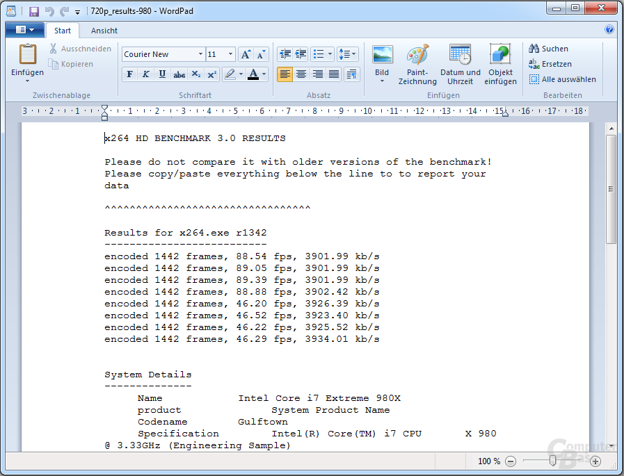
Task: Click the shrink font icon
Action: tap(261, 54)
